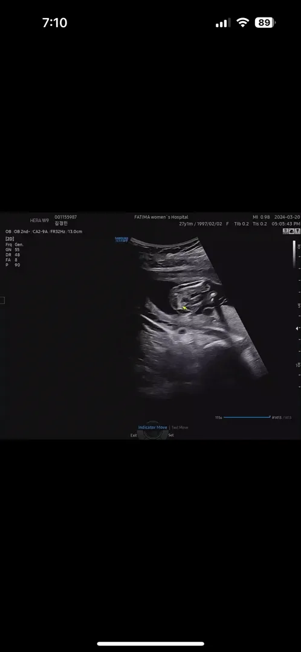Click the small checkbox at left edge
The width and height of the screenshot is (301, 652).
pyautogui.click(x=2, y=300)
